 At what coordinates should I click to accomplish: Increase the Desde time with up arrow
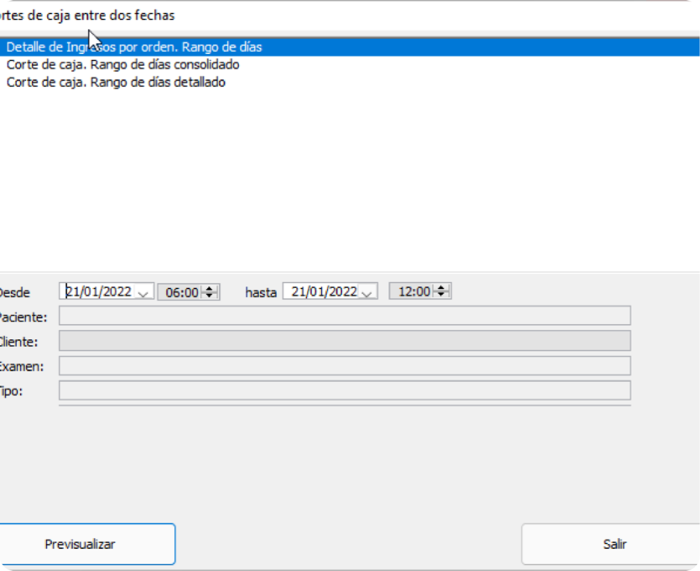point(209,288)
